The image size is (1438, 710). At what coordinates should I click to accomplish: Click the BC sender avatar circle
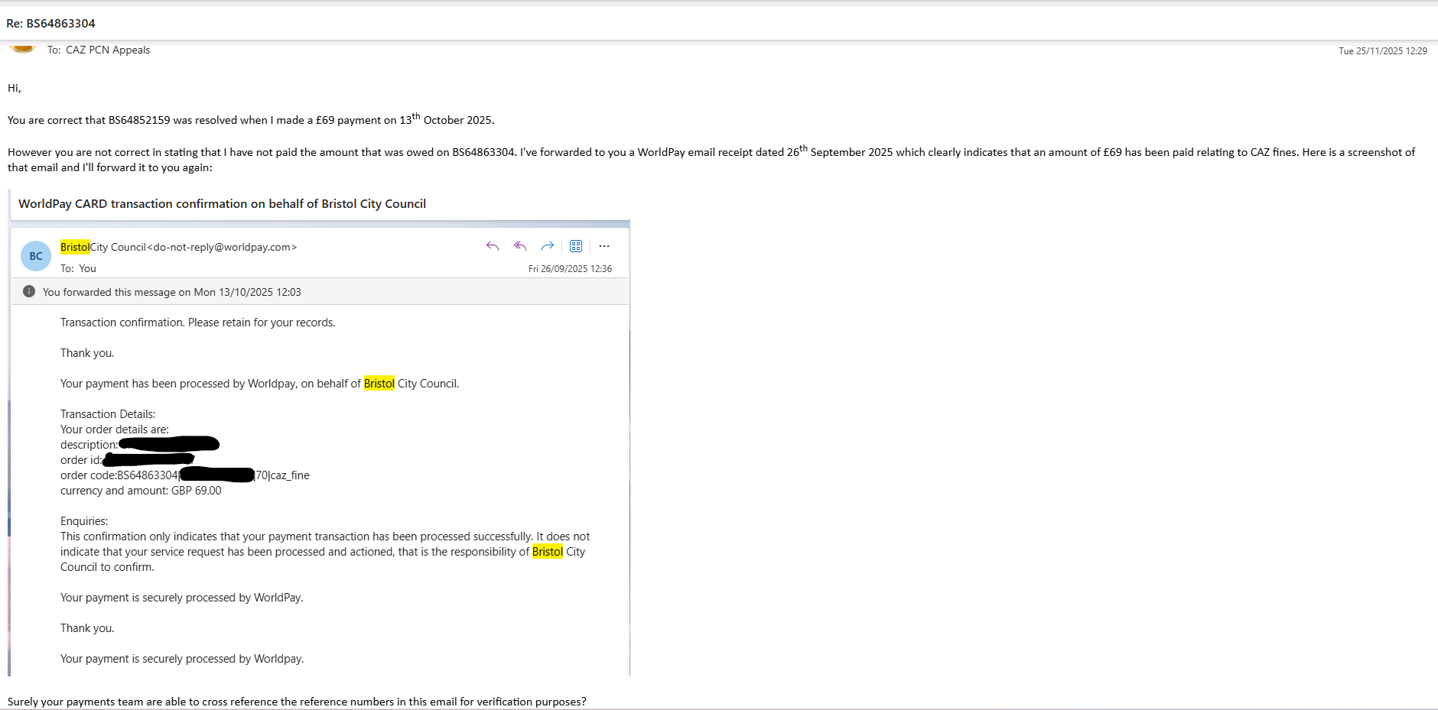[36, 256]
